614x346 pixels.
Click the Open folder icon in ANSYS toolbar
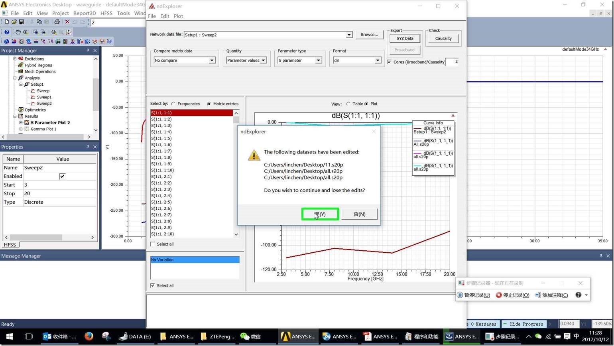click(x=14, y=22)
